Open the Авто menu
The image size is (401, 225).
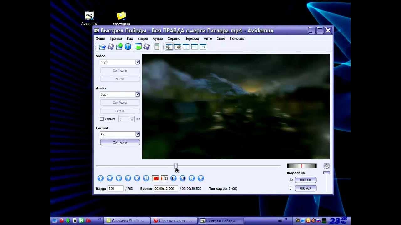[208, 38]
